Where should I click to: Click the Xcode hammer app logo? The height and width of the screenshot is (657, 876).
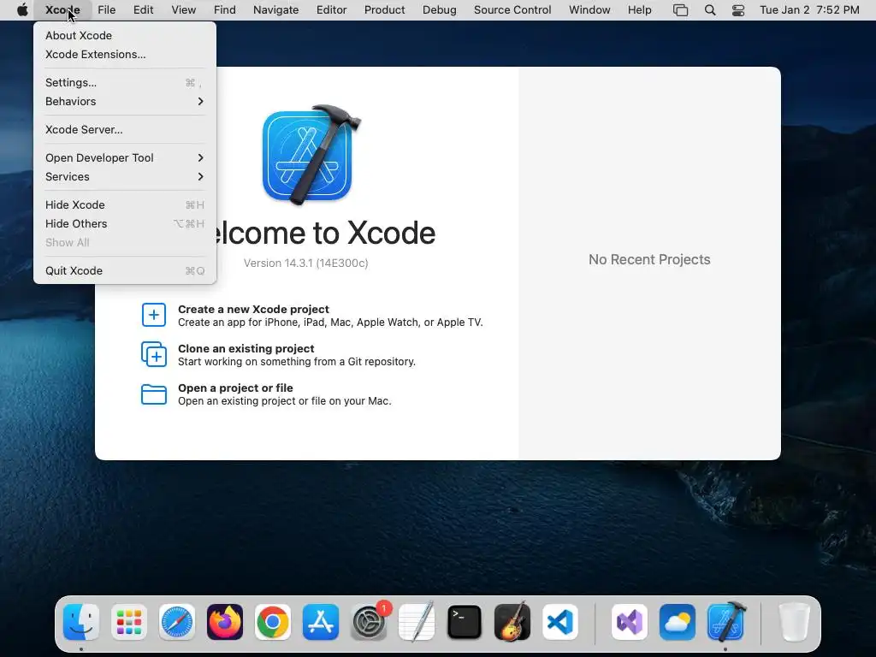click(311, 154)
